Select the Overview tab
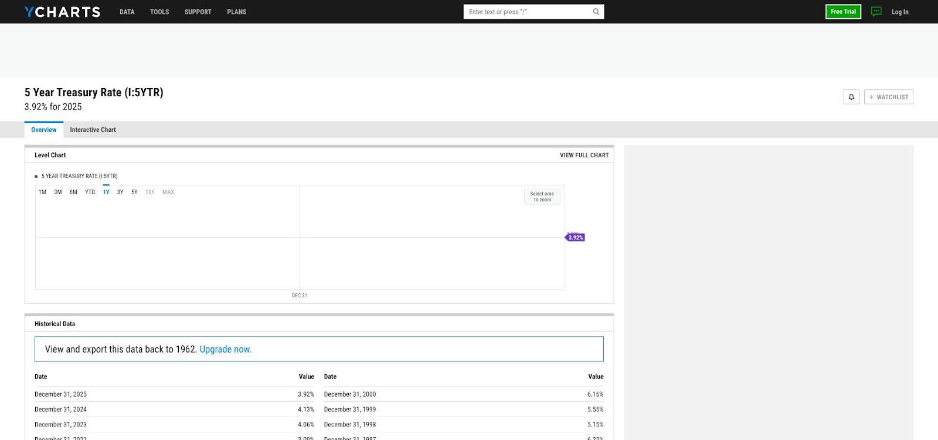 [44, 130]
